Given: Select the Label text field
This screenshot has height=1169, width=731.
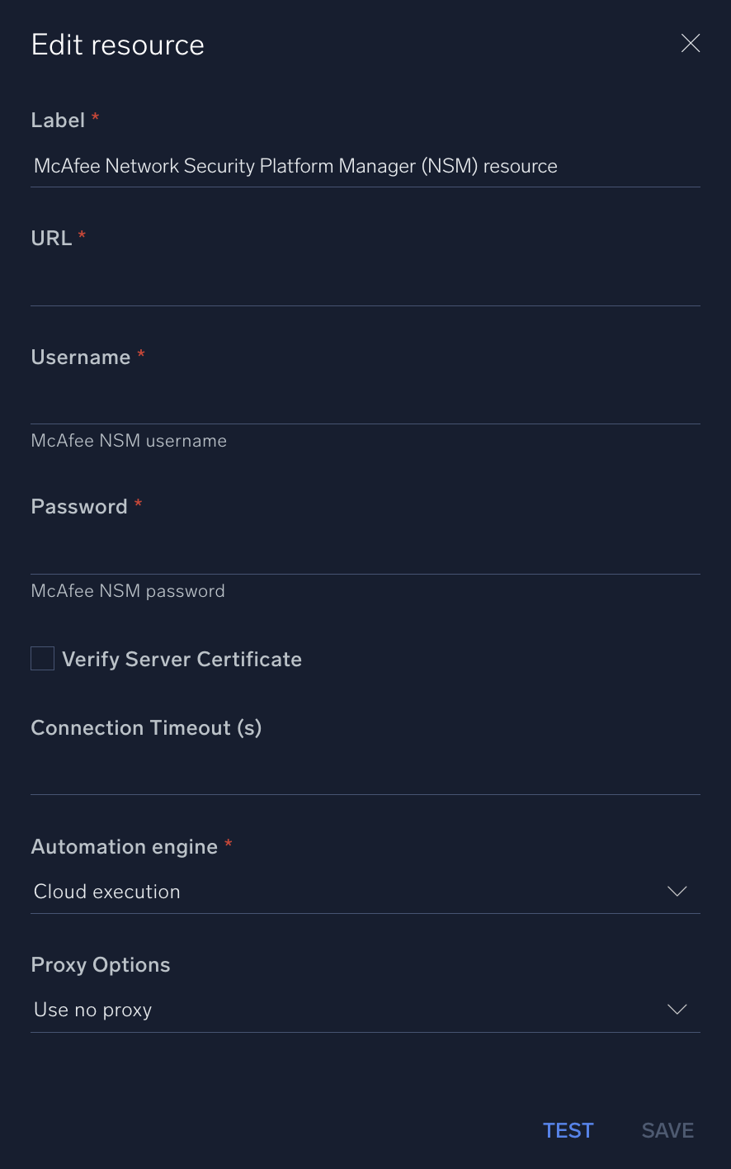Looking at the screenshot, I should click(x=363, y=166).
